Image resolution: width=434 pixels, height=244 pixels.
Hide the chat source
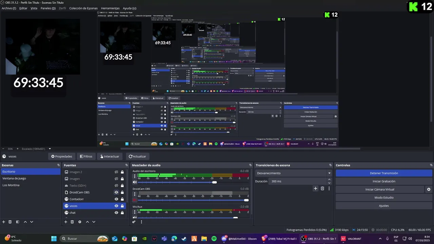(x=116, y=213)
